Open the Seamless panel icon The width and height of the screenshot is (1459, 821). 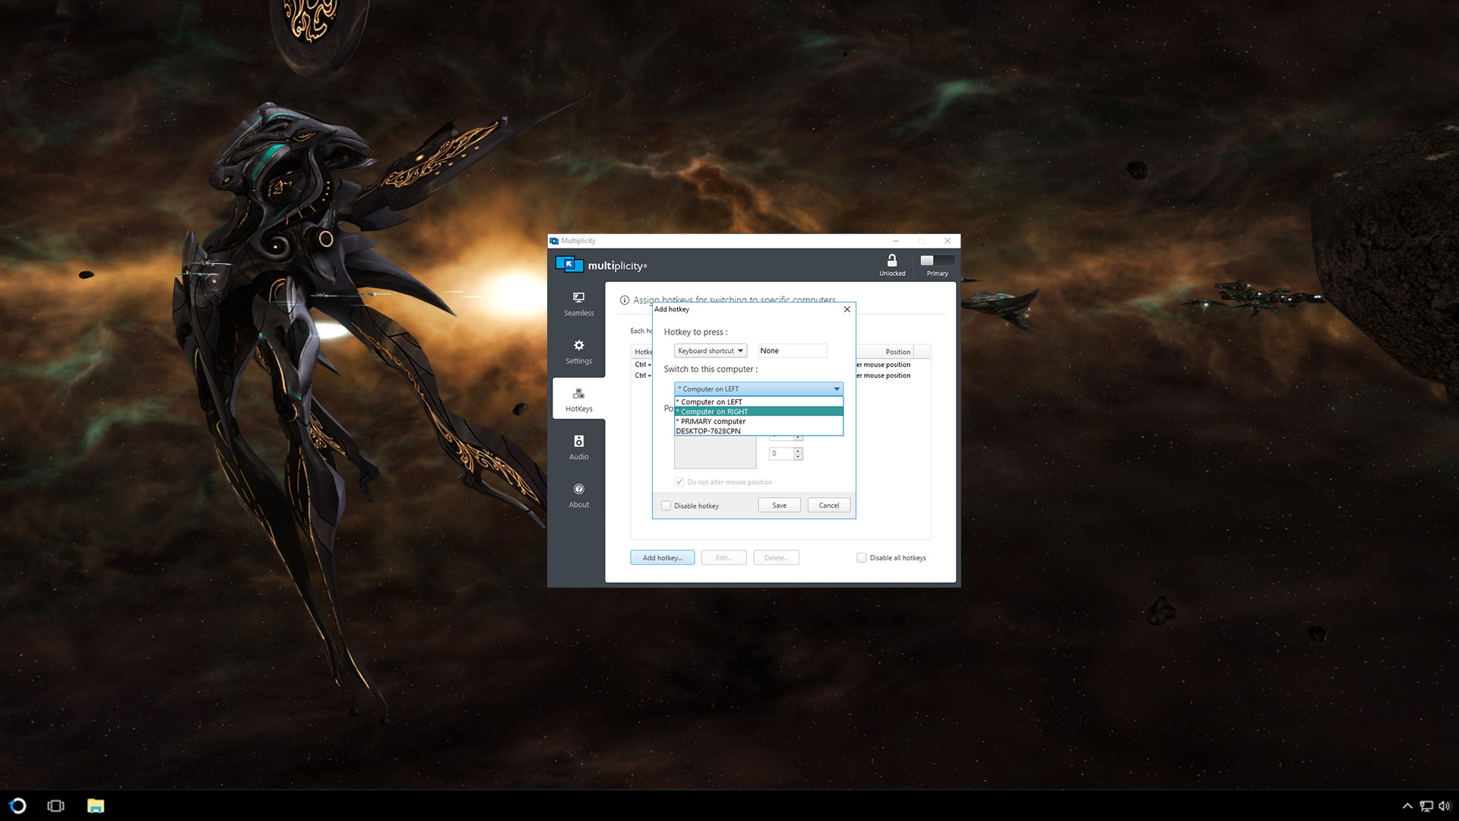(578, 298)
